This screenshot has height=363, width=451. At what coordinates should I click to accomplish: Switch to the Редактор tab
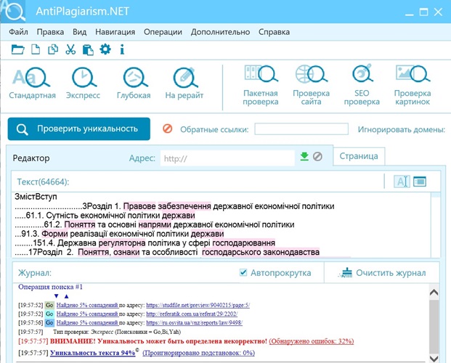point(31,158)
